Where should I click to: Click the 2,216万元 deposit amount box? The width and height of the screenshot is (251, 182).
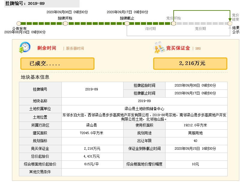[190, 63]
